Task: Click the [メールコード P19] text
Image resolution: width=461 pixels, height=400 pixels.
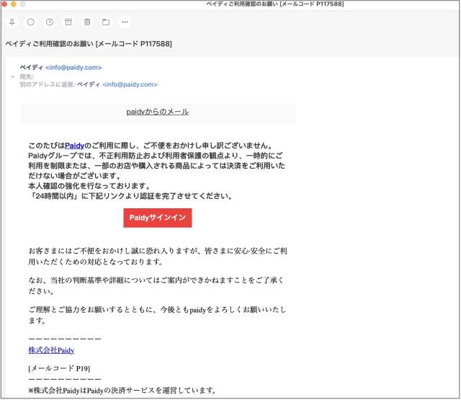Action: click(59, 368)
